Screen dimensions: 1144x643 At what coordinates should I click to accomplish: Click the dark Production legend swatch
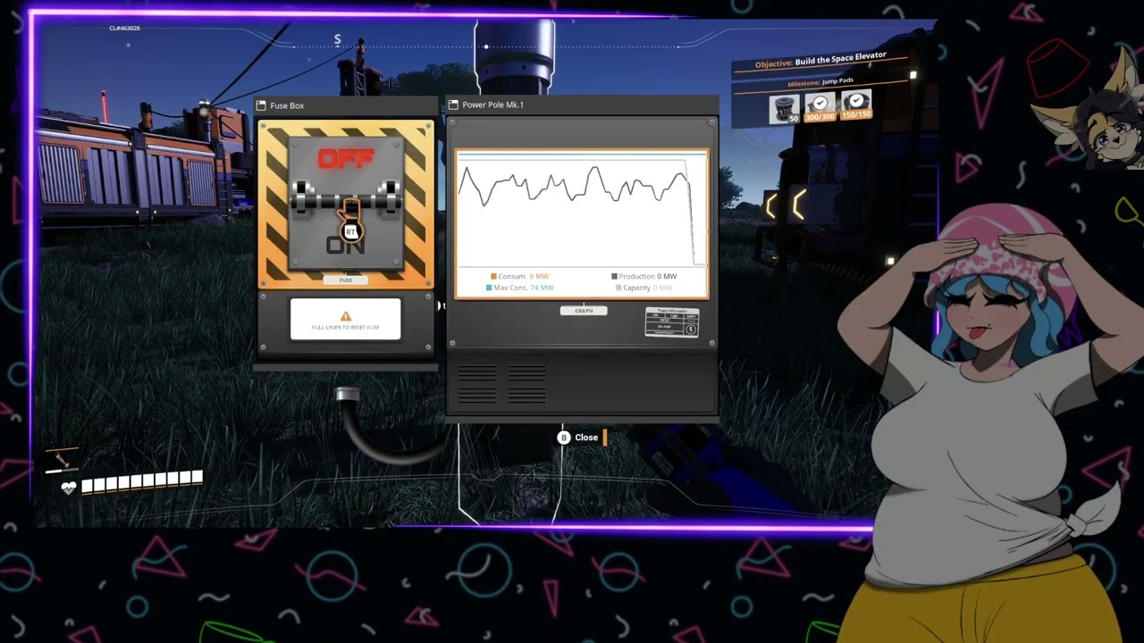[614, 277]
